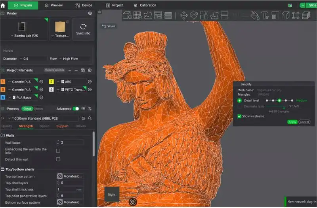Open Top surface pattern Monotonic dropdown
The image size is (317, 208).
(x=70, y=176)
